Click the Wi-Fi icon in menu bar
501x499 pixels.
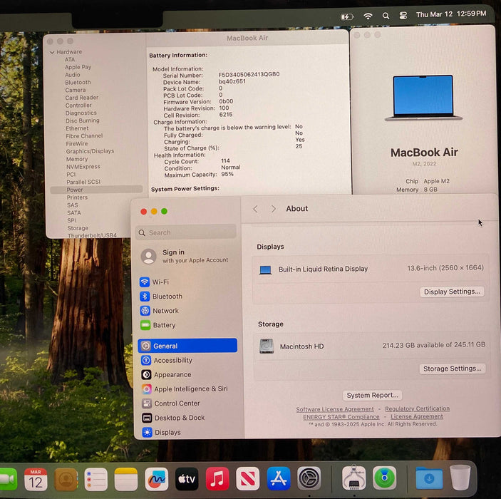pos(368,16)
